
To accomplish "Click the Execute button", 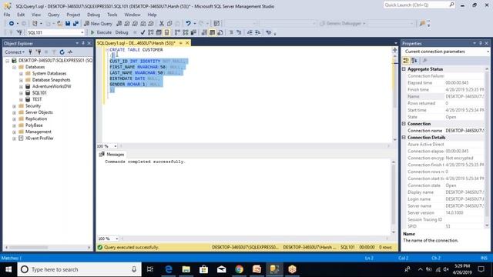I will (x=101, y=32).
